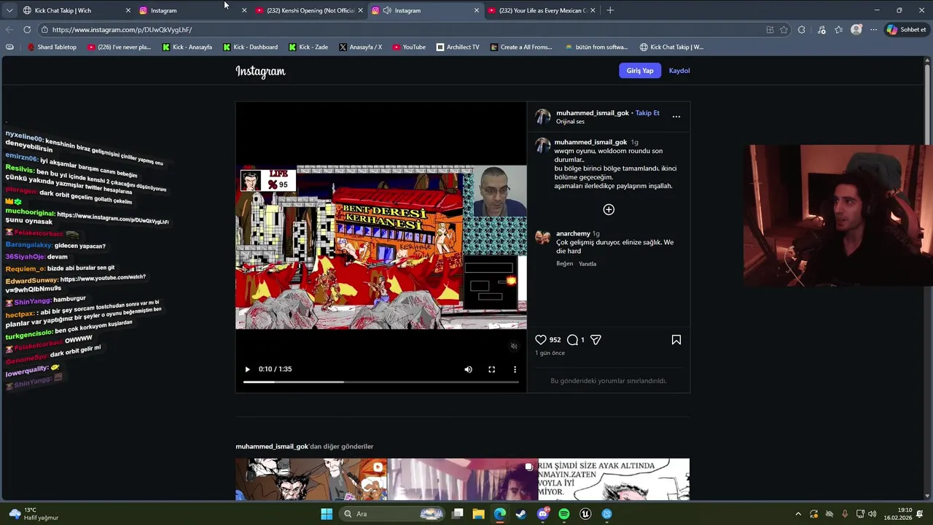The image size is (933, 525).
Task: Reply to the anarchemy comment with Yanıtla
Action: click(x=587, y=264)
